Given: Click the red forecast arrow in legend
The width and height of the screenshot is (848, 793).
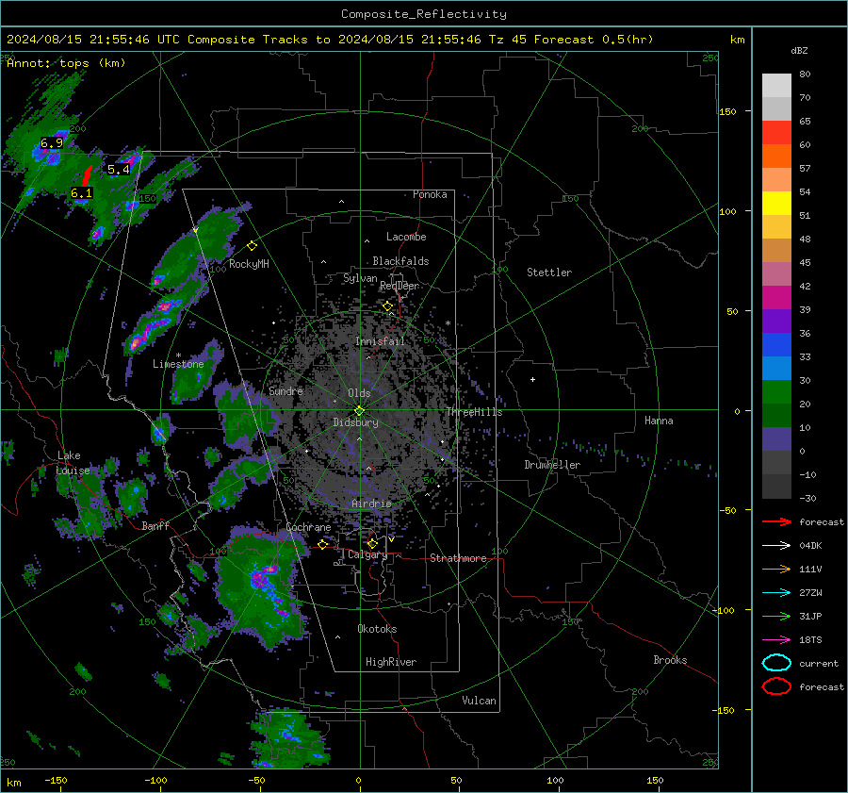Looking at the screenshot, I should pyautogui.click(x=776, y=521).
